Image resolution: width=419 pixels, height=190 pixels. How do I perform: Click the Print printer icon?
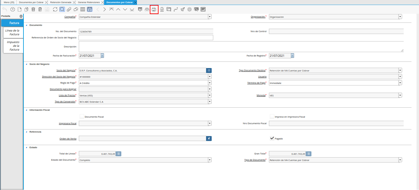[x=154, y=9]
